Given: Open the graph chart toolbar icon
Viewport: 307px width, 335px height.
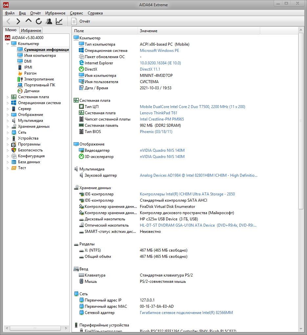Looking at the screenshot, I should [x=59, y=21].
